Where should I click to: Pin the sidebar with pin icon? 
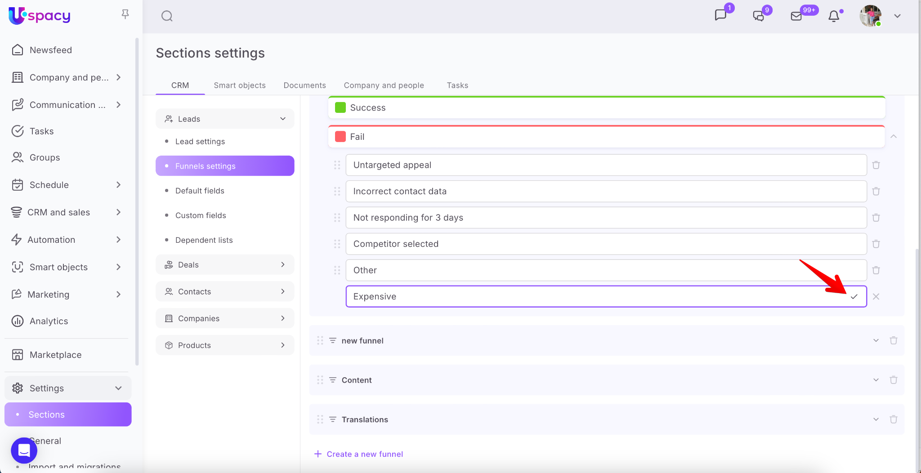125,14
